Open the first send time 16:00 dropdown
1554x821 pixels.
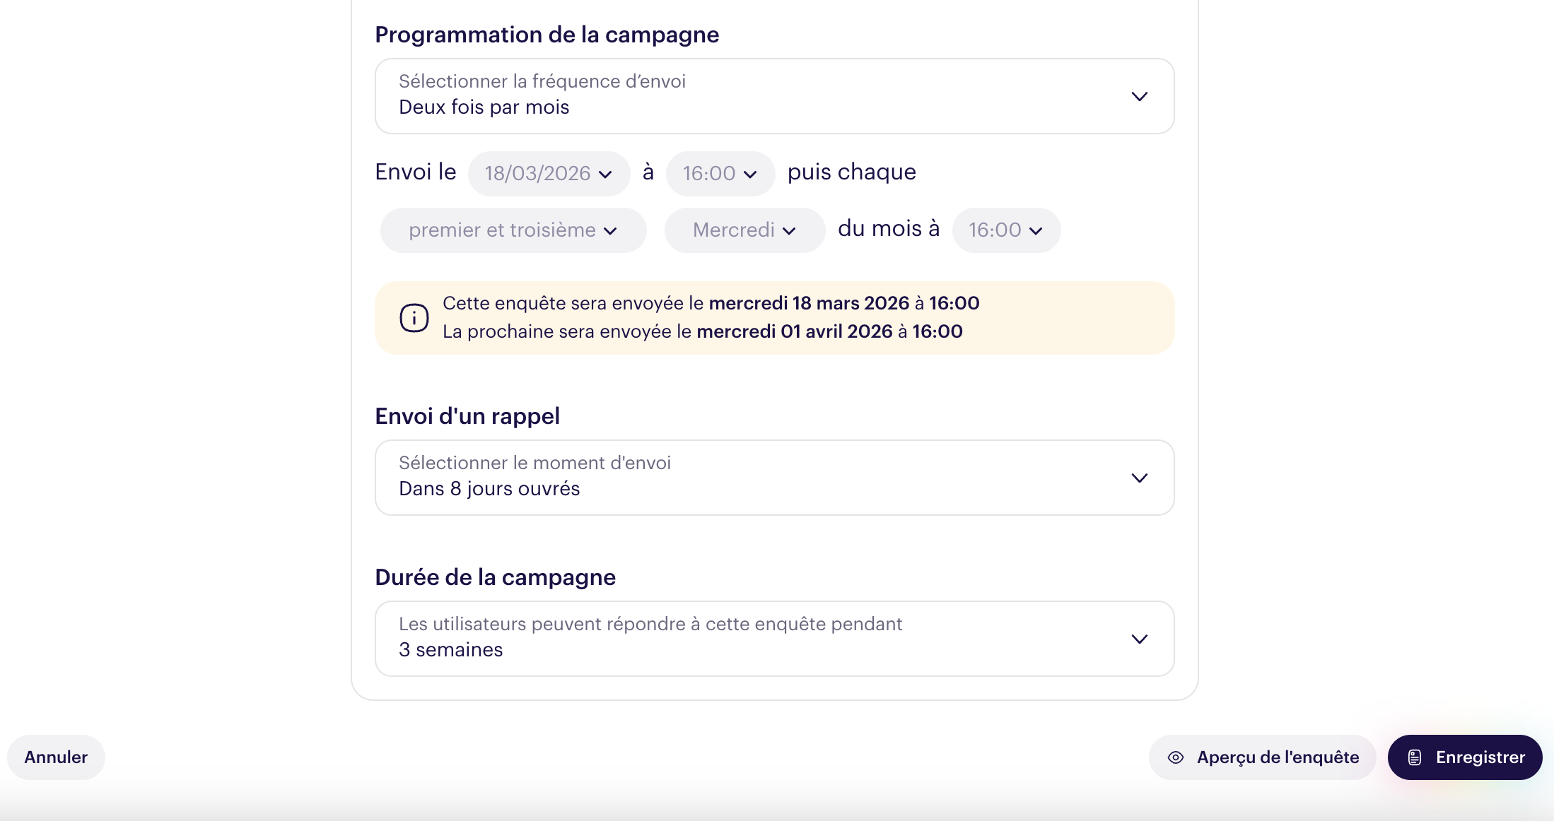point(720,174)
